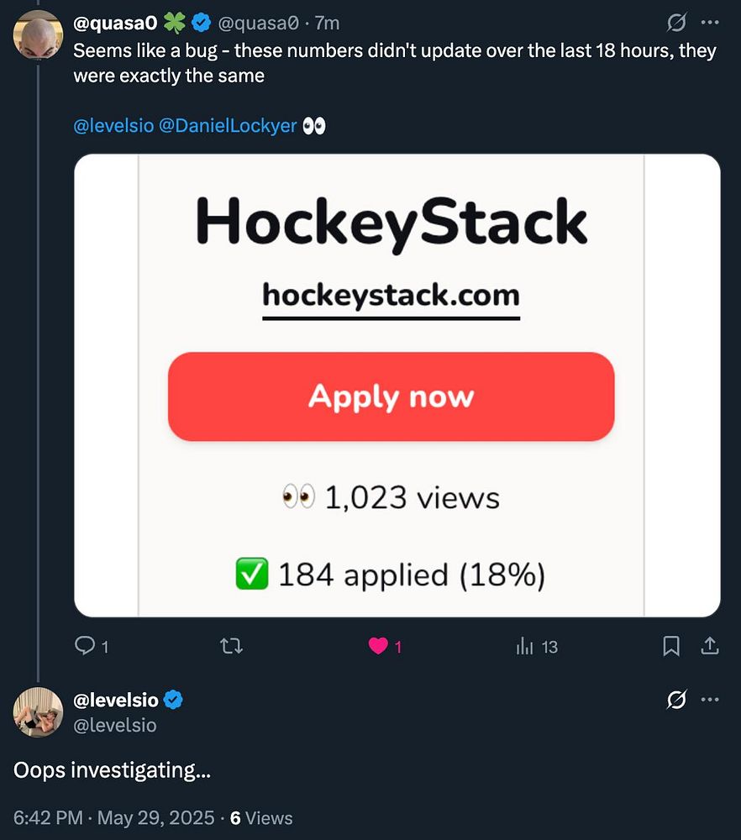
Task: View analytics for quasa0 tweet
Action: coord(526,646)
